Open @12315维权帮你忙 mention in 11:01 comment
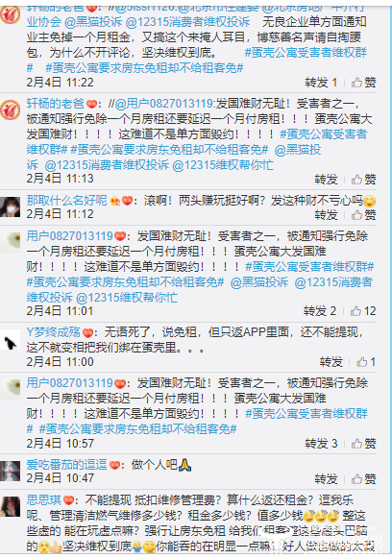 [127, 298]
